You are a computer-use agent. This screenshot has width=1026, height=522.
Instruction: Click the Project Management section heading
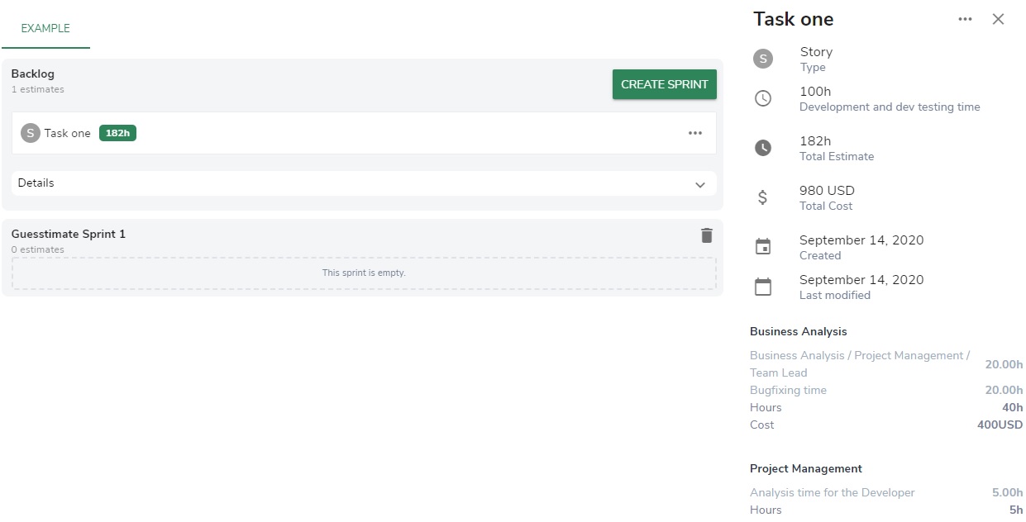pos(805,468)
